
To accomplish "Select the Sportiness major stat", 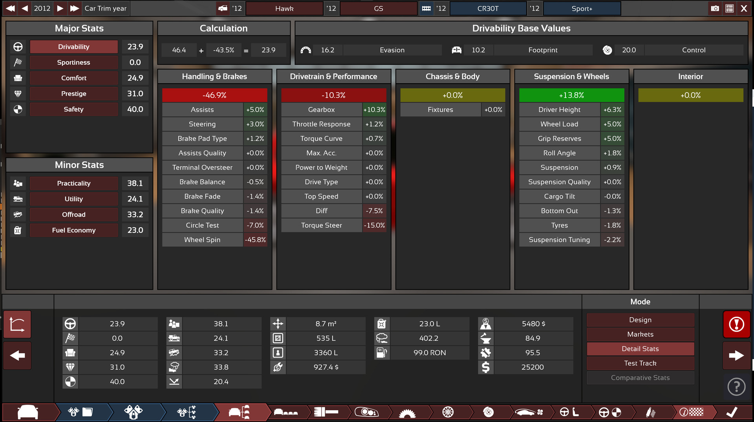I will (x=73, y=62).
